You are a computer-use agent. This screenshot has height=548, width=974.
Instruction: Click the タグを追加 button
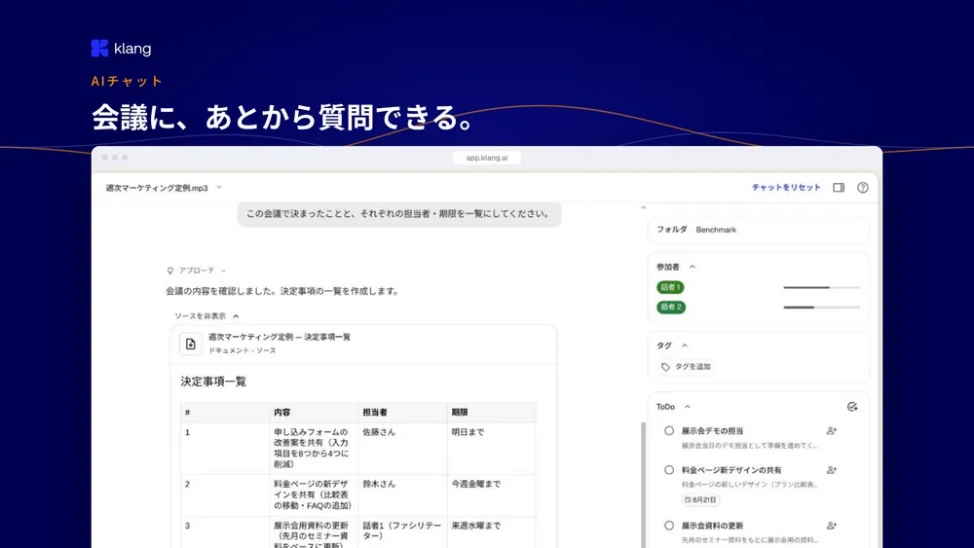(x=686, y=367)
